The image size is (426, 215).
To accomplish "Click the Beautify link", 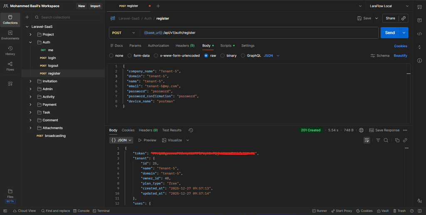I will click(401, 56).
